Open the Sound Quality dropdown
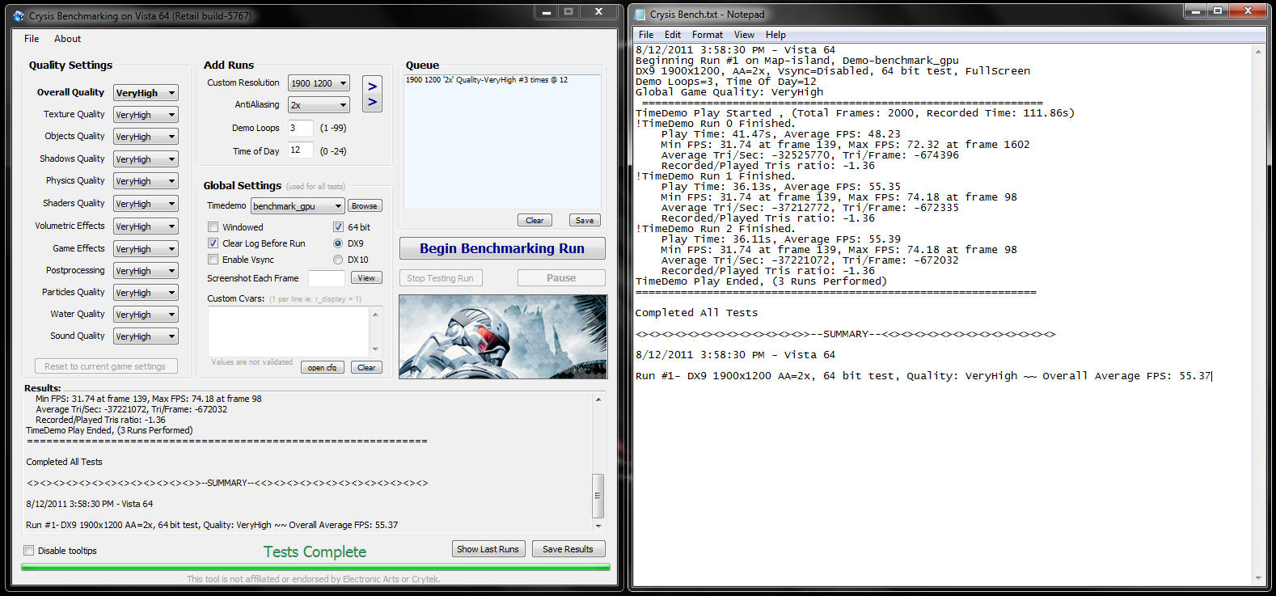The height and width of the screenshot is (596, 1276). pos(146,336)
